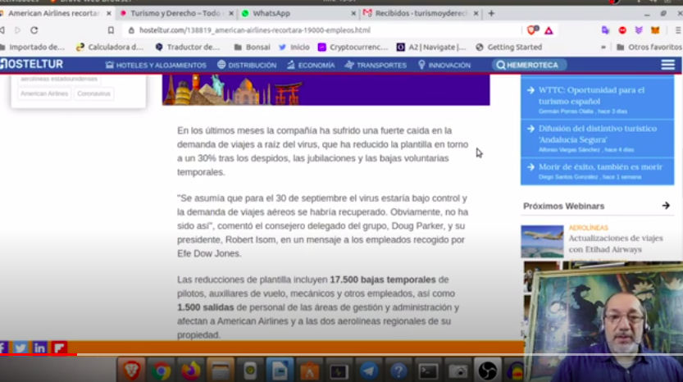This screenshot has width=683, height=382.
Task: Open the Screenshot camera dock icon
Action: [458, 371]
